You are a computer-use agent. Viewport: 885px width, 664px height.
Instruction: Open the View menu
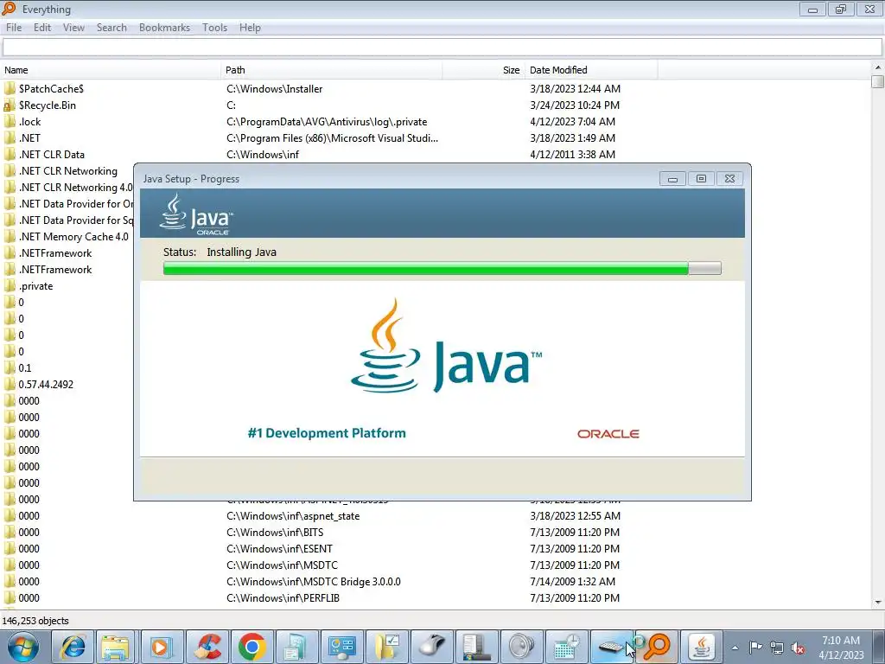73,28
